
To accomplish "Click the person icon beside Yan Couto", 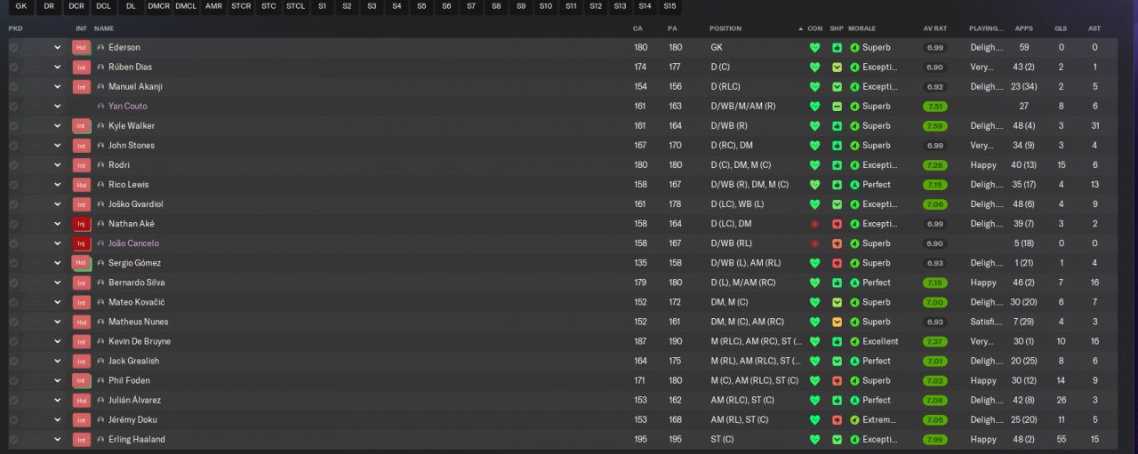I will pos(100,106).
